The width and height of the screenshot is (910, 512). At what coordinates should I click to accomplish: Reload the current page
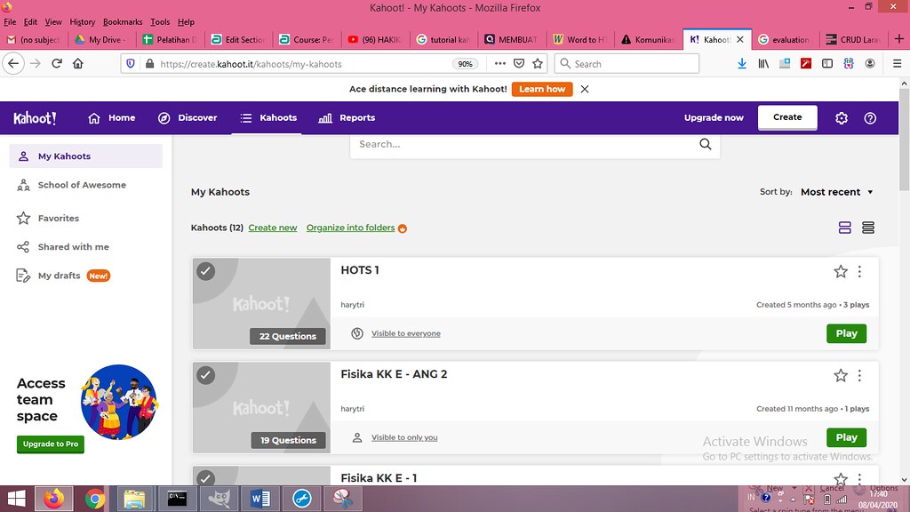(x=57, y=64)
